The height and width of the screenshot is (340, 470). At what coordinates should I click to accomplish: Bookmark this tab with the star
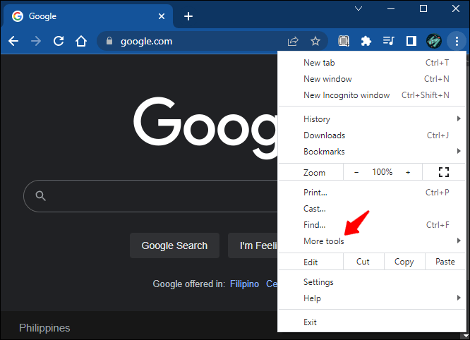(315, 41)
